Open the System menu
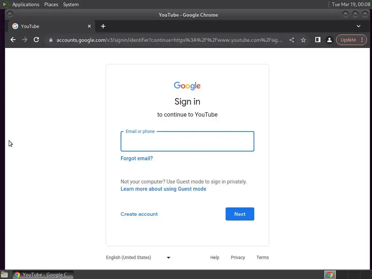Screen dimensions: 372x279 71,4
